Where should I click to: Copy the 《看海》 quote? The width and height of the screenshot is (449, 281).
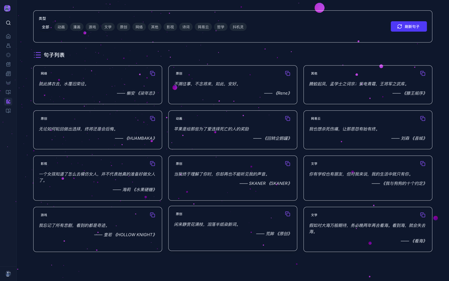423,215
